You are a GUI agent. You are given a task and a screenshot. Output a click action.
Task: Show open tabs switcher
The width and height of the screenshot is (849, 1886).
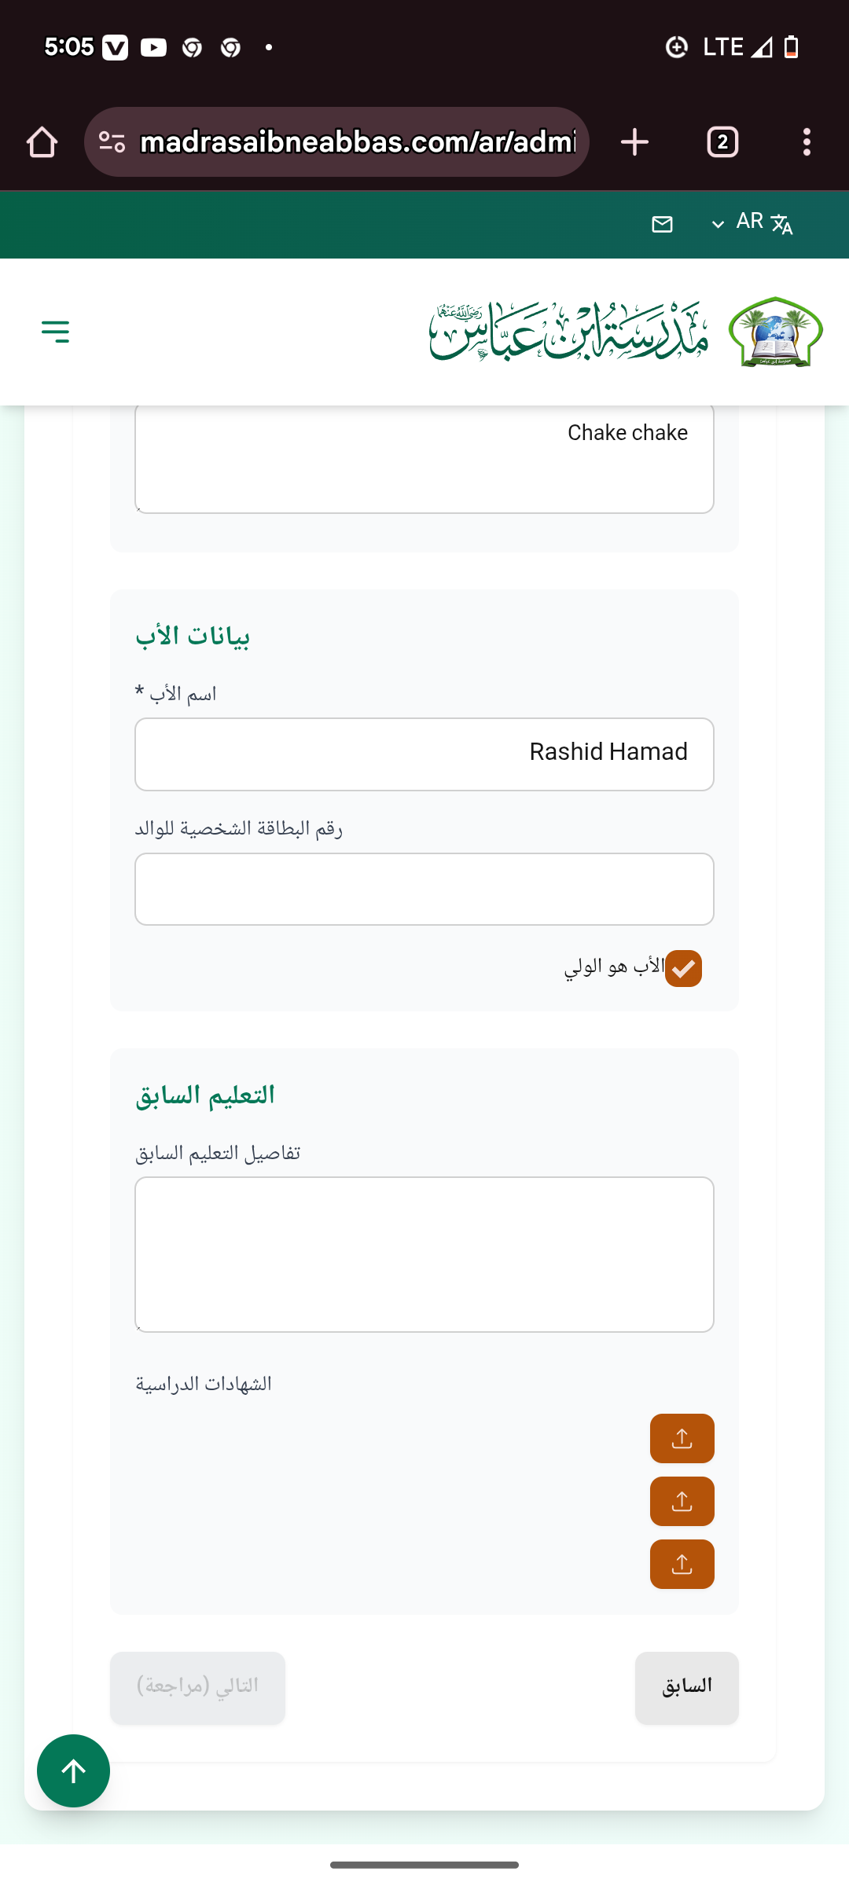click(x=722, y=142)
